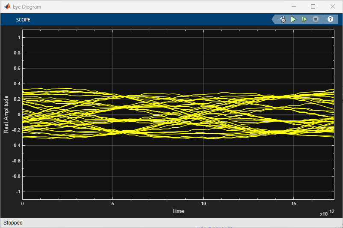Click the y-axis tick labeled 0.6
This screenshot has height=228, width=343.
pos(17,68)
